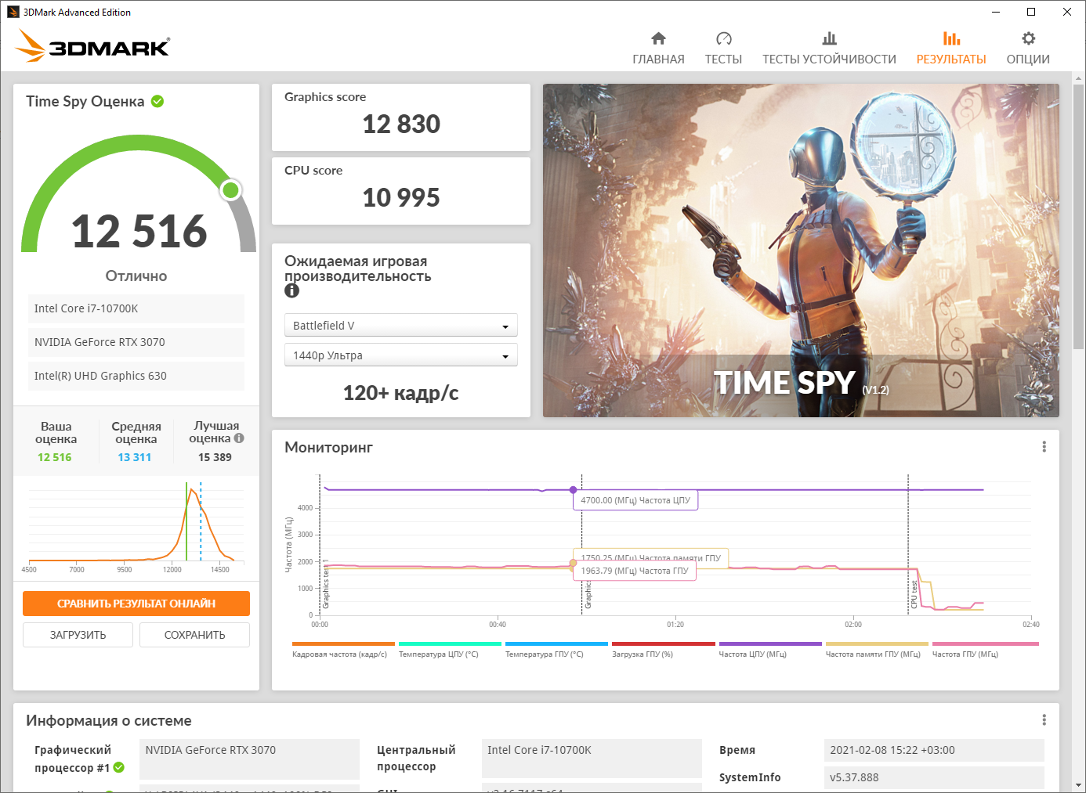Toggle Частота ГПУ (МГц) legend entry
Image resolution: width=1086 pixels, height=793 pixels.
[x=985, y=650]
